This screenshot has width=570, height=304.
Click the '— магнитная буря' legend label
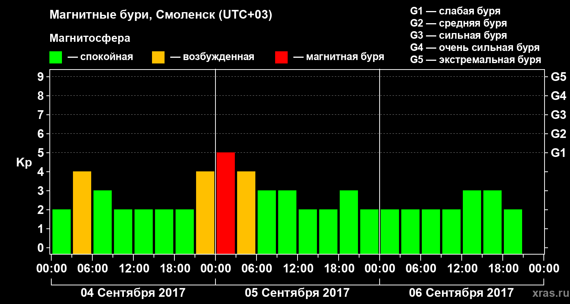click(339, 57)
